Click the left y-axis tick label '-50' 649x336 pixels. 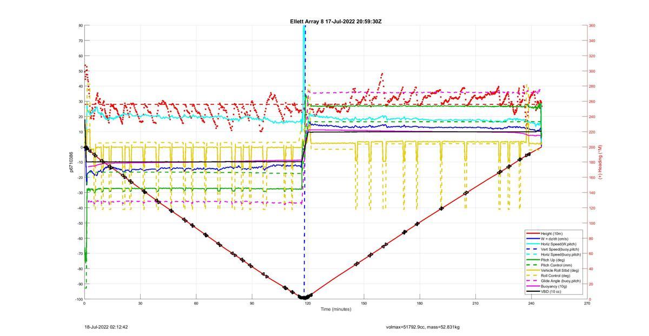coord(80,223)
